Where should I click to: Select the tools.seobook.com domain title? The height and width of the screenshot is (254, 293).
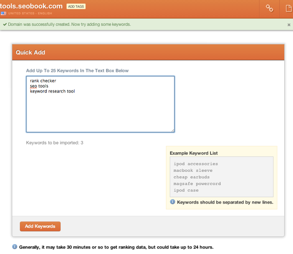point(31,6)
